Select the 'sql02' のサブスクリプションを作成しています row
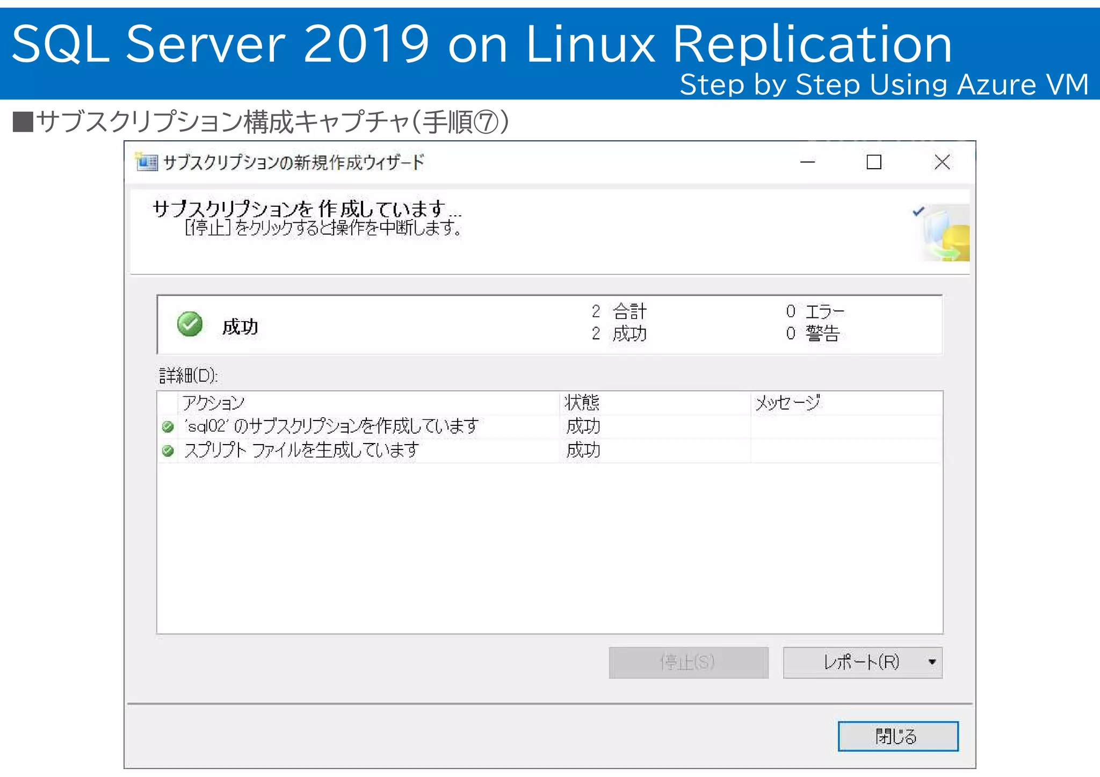Viewport: 1100px width, 777px height. pos(550,426)
